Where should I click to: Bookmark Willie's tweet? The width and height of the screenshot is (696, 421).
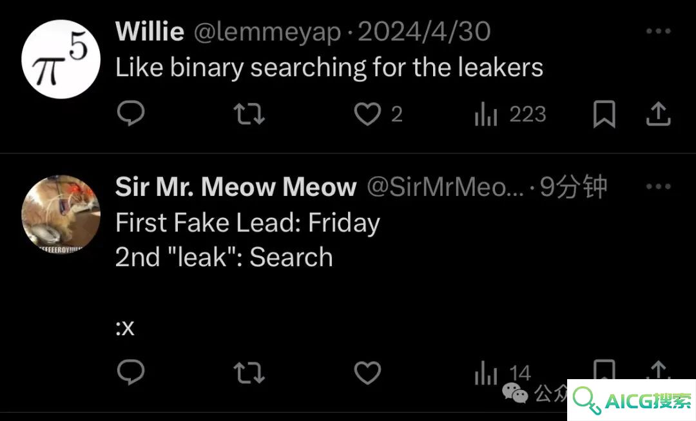tap(604, 114)
